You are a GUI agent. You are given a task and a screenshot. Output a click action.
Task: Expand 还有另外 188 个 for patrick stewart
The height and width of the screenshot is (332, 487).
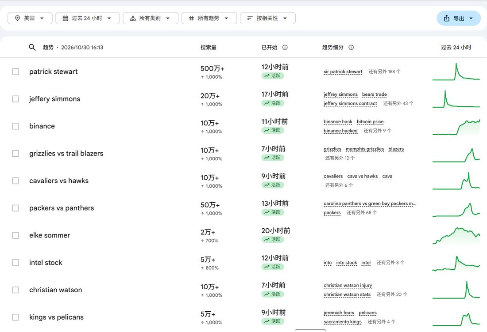(384, 72)
